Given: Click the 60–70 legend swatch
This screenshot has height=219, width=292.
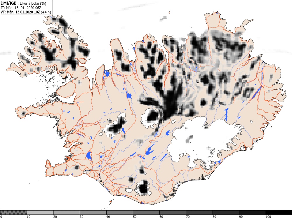Looking at the screenshot, I should [x=173, y=213].
